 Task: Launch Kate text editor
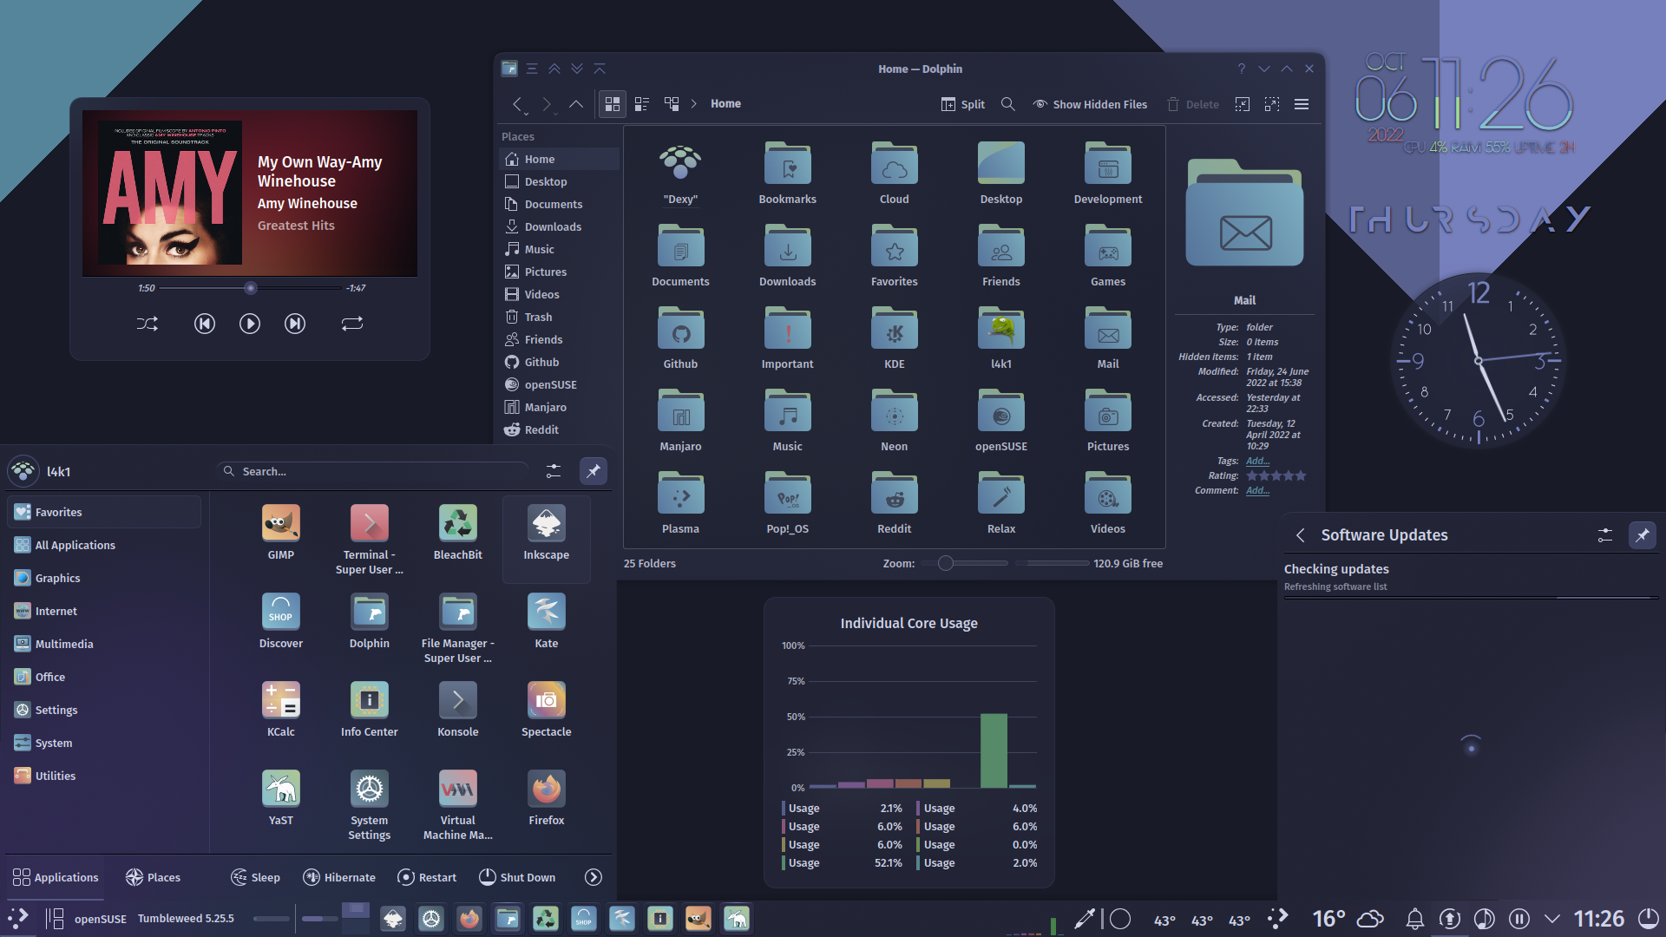(547, 621)
